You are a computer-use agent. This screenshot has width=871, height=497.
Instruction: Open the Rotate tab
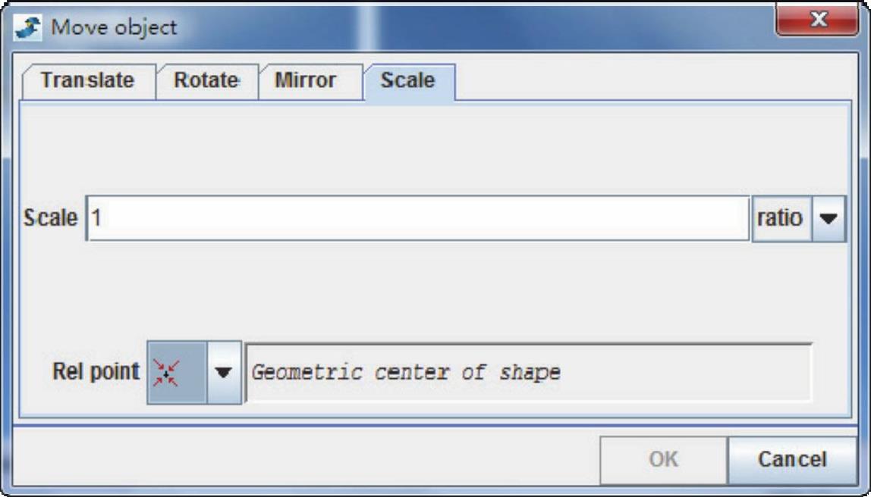point(206,81)
